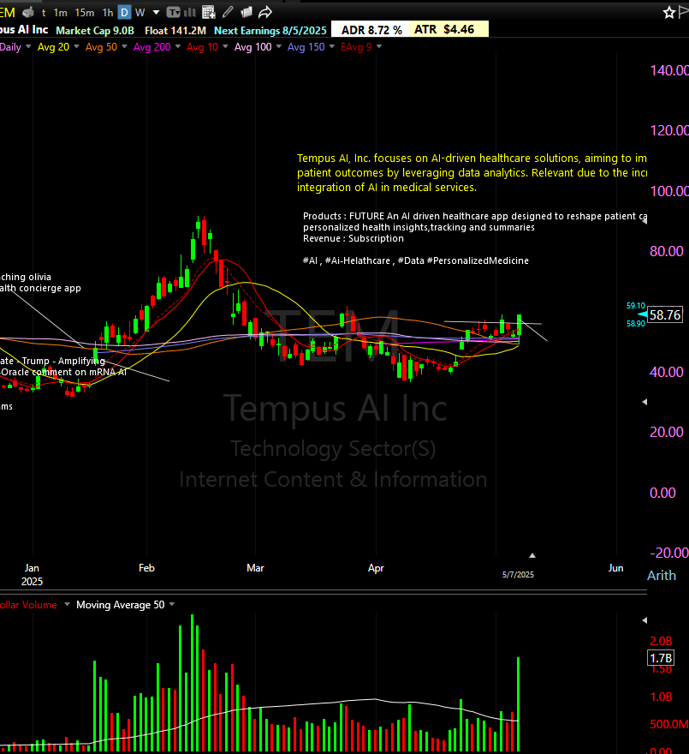The width and height of the screenshot is (689, 754).
Task: Select the red Dollar Volume indicator label
Action: tap(26, 604)
